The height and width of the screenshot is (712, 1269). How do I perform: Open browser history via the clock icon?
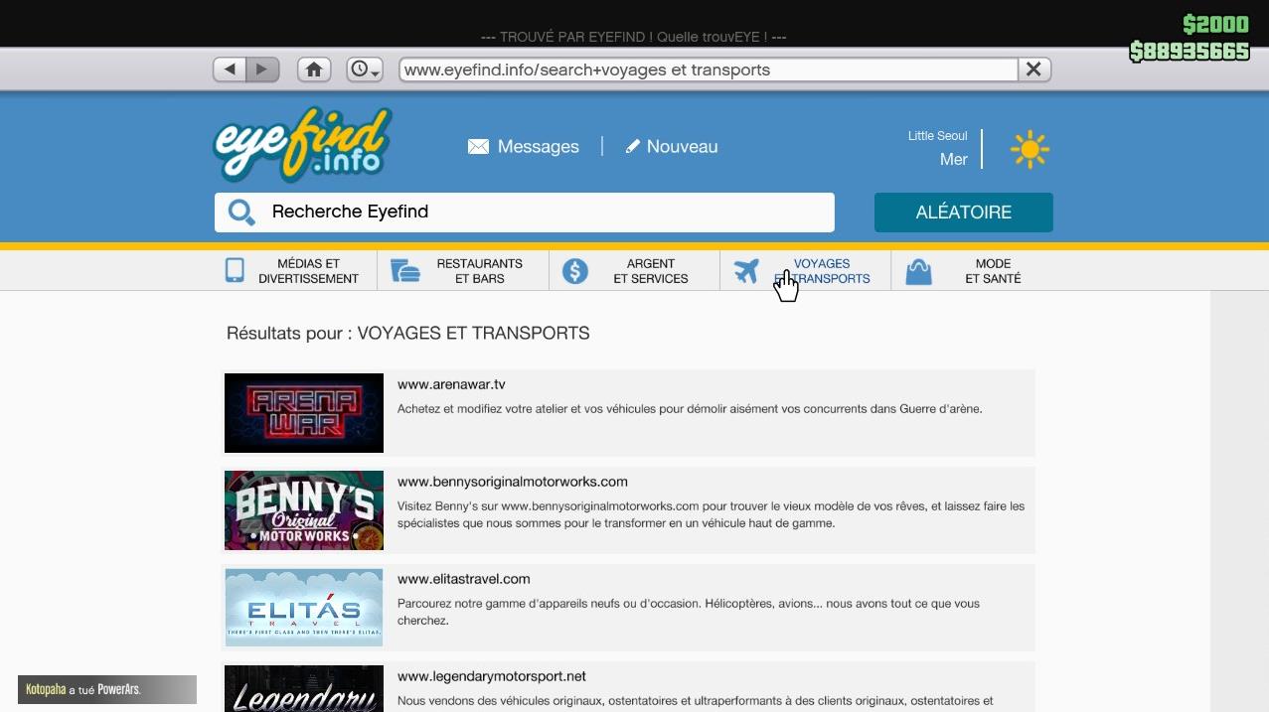360,69
